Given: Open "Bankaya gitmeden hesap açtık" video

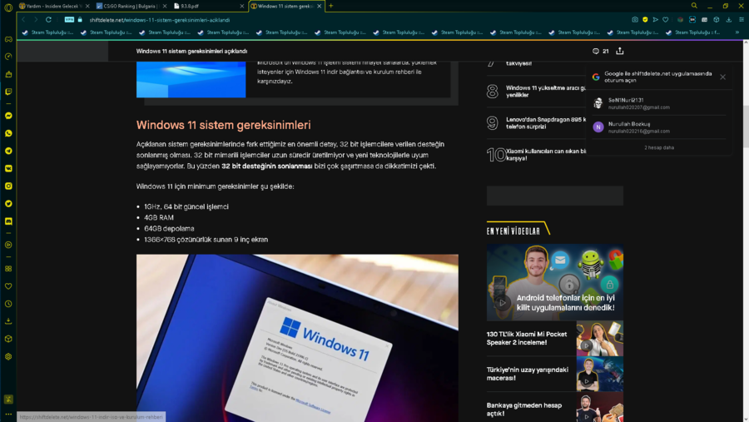Looking at the screenshot, I should tap(554, 409).
